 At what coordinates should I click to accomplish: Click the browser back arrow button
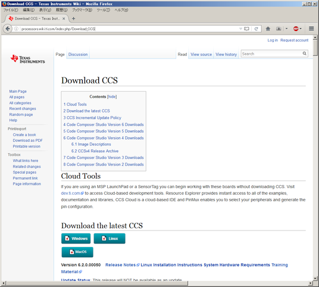point(8,29)
